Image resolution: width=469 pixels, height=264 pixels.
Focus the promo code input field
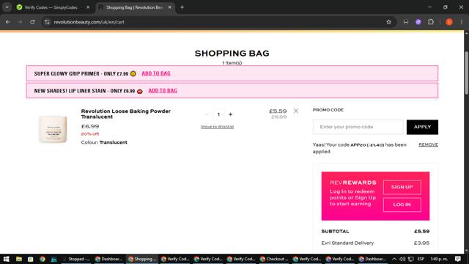358,127
